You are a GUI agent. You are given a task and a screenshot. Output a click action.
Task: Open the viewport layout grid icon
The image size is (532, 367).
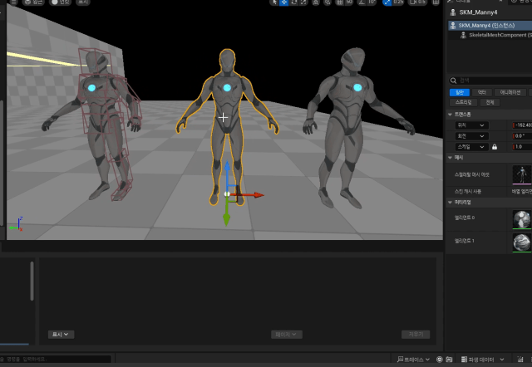tap(436, 2)
